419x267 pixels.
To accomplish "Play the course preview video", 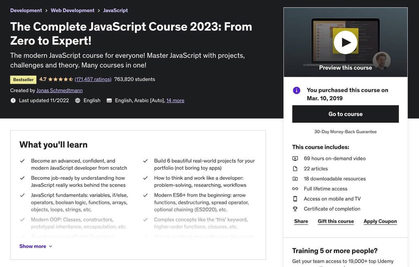I will click(x=346, y=41).
